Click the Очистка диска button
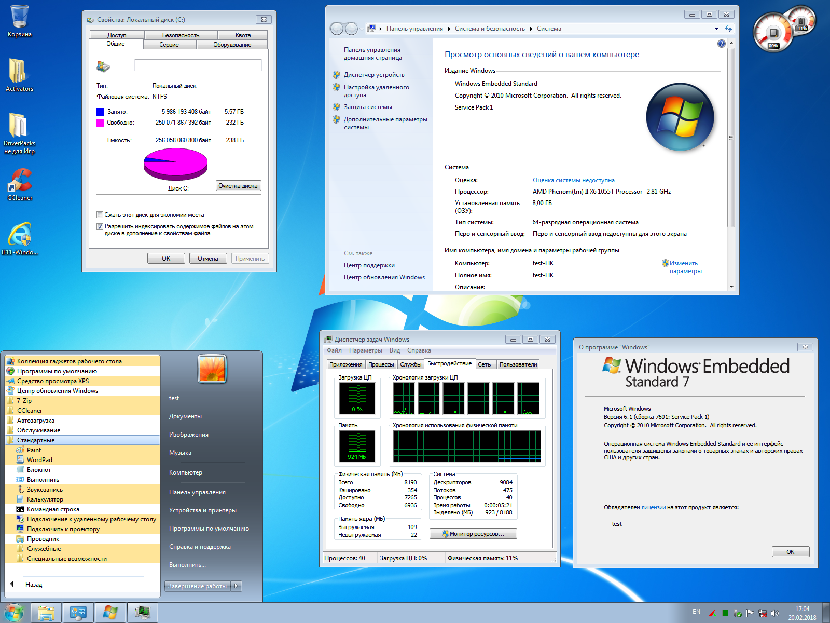830x623 pixels. 238,186
